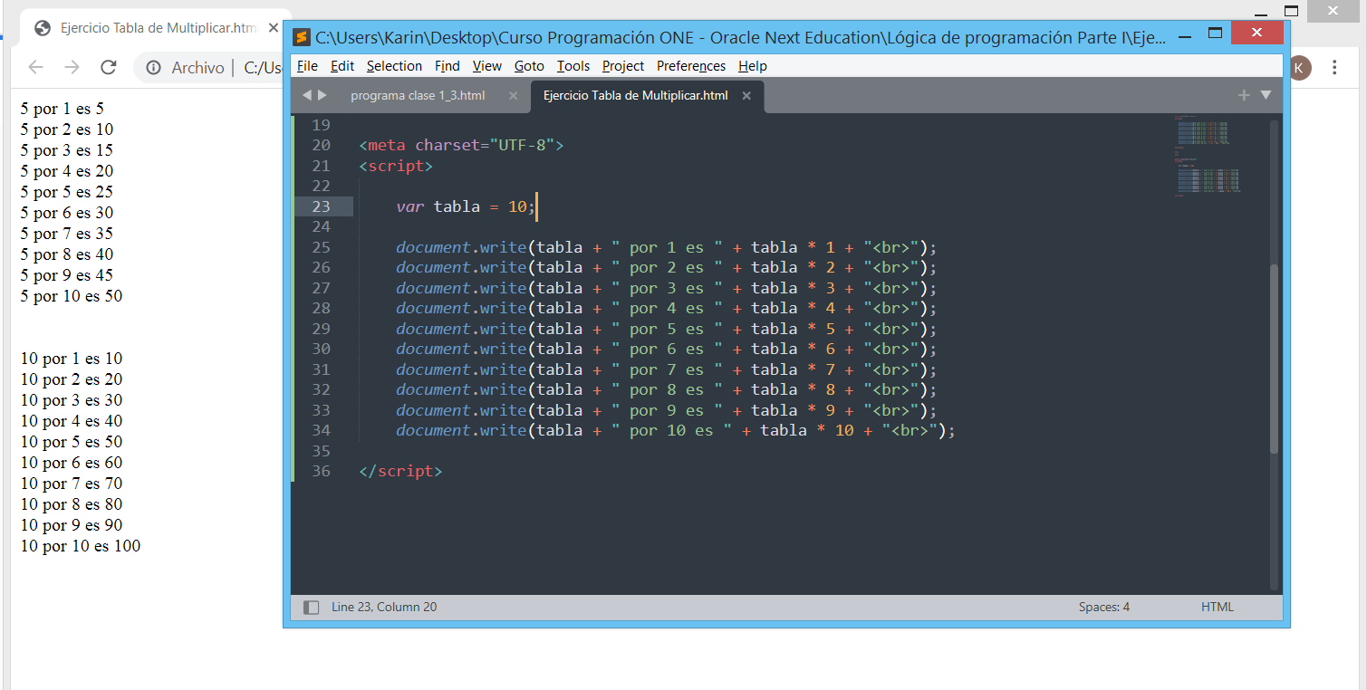Click the previous-file navigation arrow in Sublime

[x=308, y=94]
